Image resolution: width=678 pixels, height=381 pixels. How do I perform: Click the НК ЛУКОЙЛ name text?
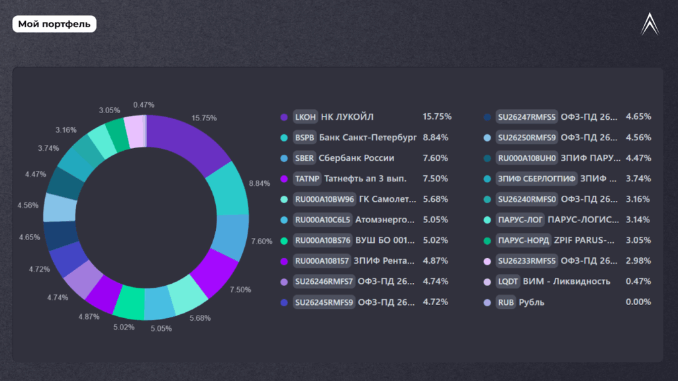coord(347,116)
